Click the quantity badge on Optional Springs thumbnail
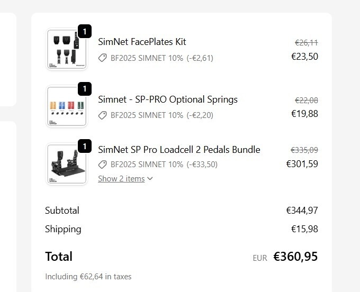Screen dimensions: 360x292 (84, 89)
